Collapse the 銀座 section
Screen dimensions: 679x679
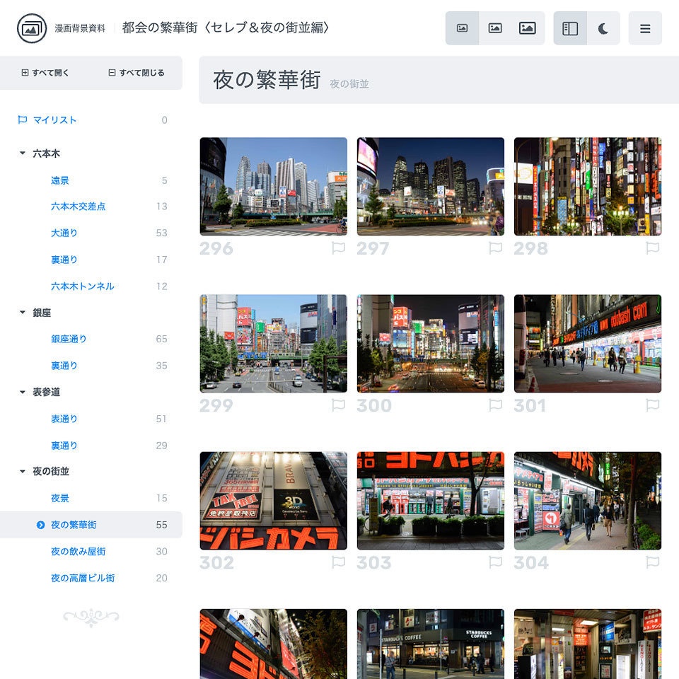(x=22, y=313)
